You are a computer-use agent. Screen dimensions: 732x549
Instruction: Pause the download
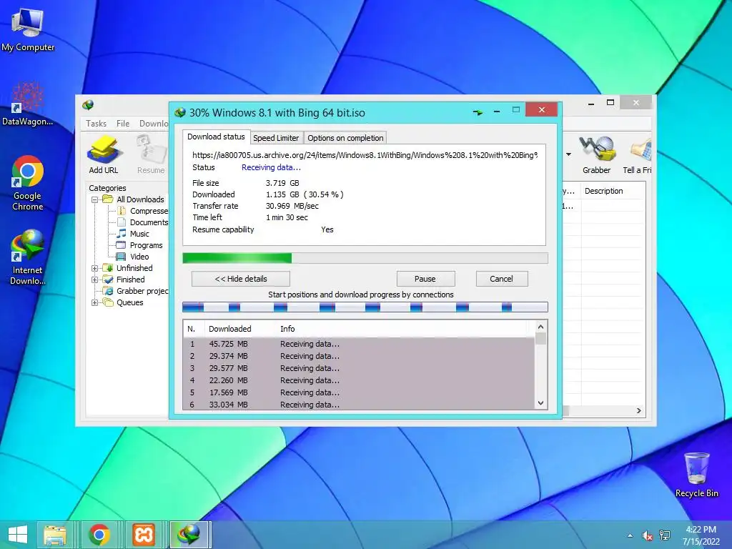[425, 279]
